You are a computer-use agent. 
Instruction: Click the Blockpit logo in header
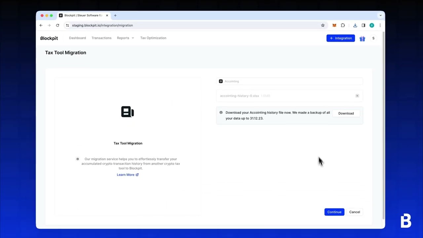coord(49,38)
